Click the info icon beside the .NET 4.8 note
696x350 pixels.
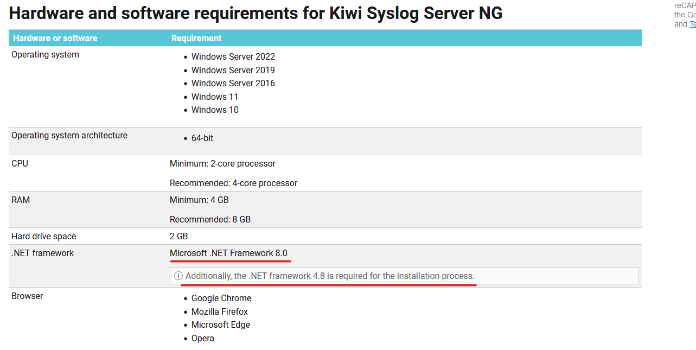click(178, 276)
